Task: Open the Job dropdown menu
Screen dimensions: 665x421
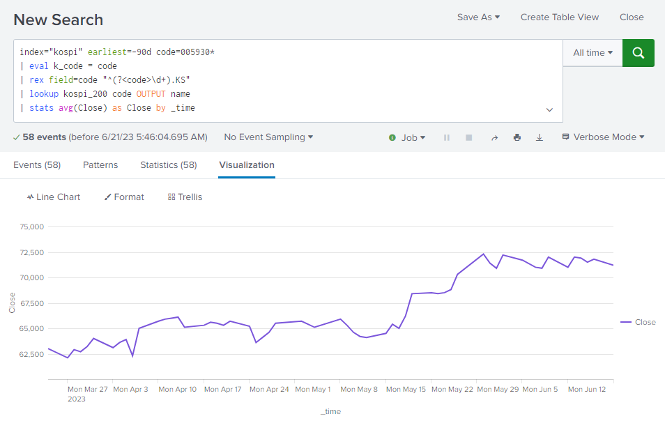Action: 413,137
